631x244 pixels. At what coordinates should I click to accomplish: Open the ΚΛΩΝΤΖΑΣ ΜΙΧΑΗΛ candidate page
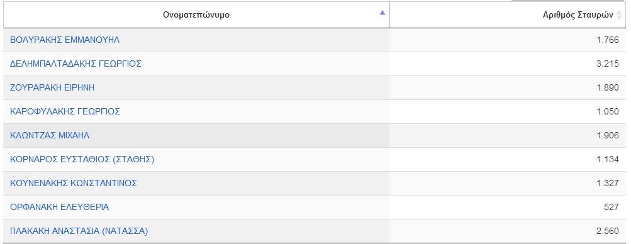tap(50, 135)
